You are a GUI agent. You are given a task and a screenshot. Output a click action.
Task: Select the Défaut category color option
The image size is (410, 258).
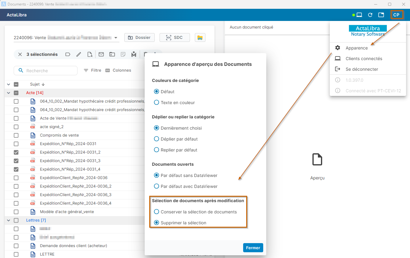click(x=157, y=91)
